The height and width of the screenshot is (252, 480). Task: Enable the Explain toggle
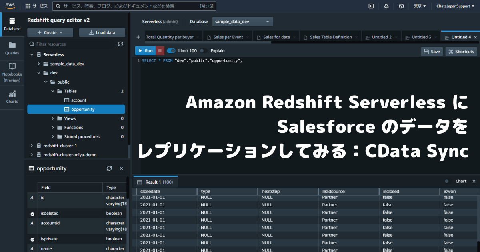tap(204, 50)
